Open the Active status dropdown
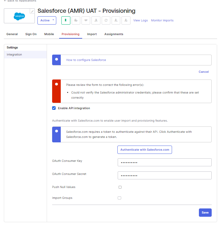 47,20
